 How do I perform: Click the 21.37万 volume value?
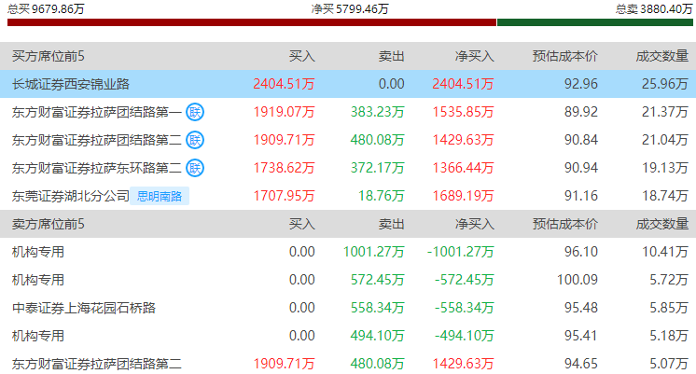665,112
